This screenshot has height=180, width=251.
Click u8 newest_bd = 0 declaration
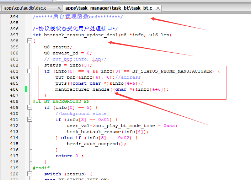coord(68,53)
